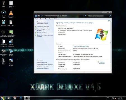Select the WORKGROUP value

76,69
